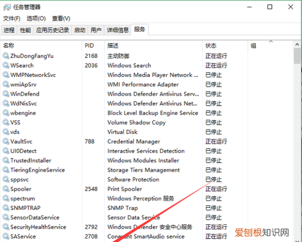Click PID 2168 cell
This screenshot has height=242, width=302.
[91, 56]
